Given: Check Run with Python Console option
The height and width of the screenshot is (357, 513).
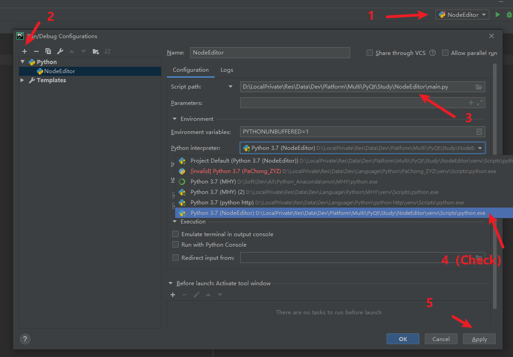Looking at the screenshot, I should pyautogui.click(x=176, y=244).
